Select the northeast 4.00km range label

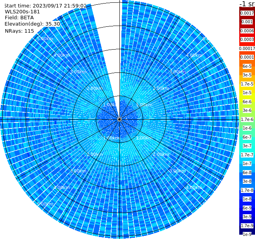[194, 55]
